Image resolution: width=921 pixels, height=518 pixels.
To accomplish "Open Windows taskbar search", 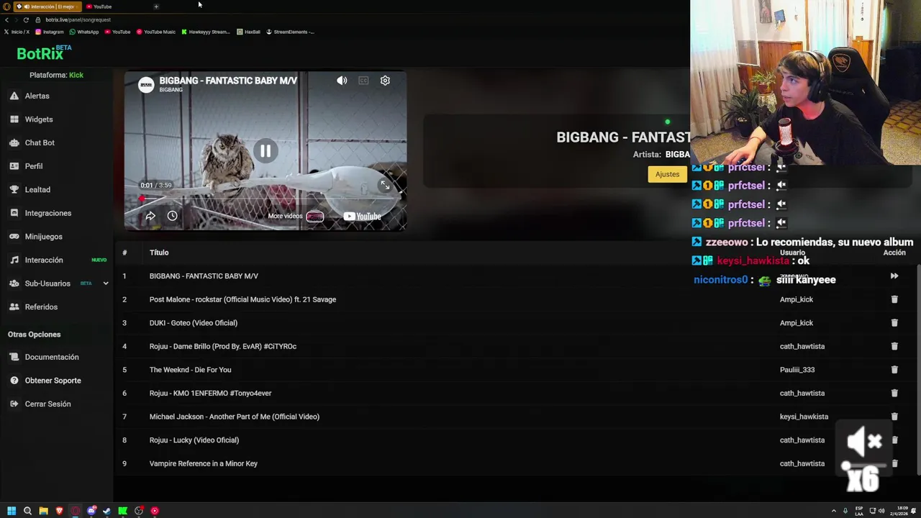I will (x=27, y=511).
